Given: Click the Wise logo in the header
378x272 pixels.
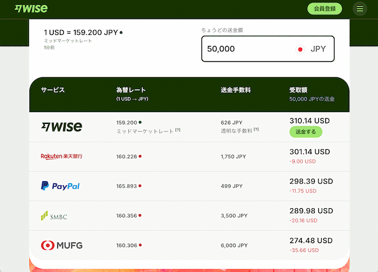Looking at the screenshot, I should tap(31, 9).
